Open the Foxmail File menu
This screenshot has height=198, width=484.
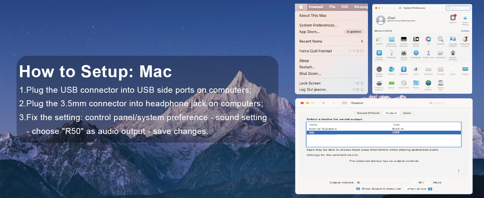(x=332, y=7)
